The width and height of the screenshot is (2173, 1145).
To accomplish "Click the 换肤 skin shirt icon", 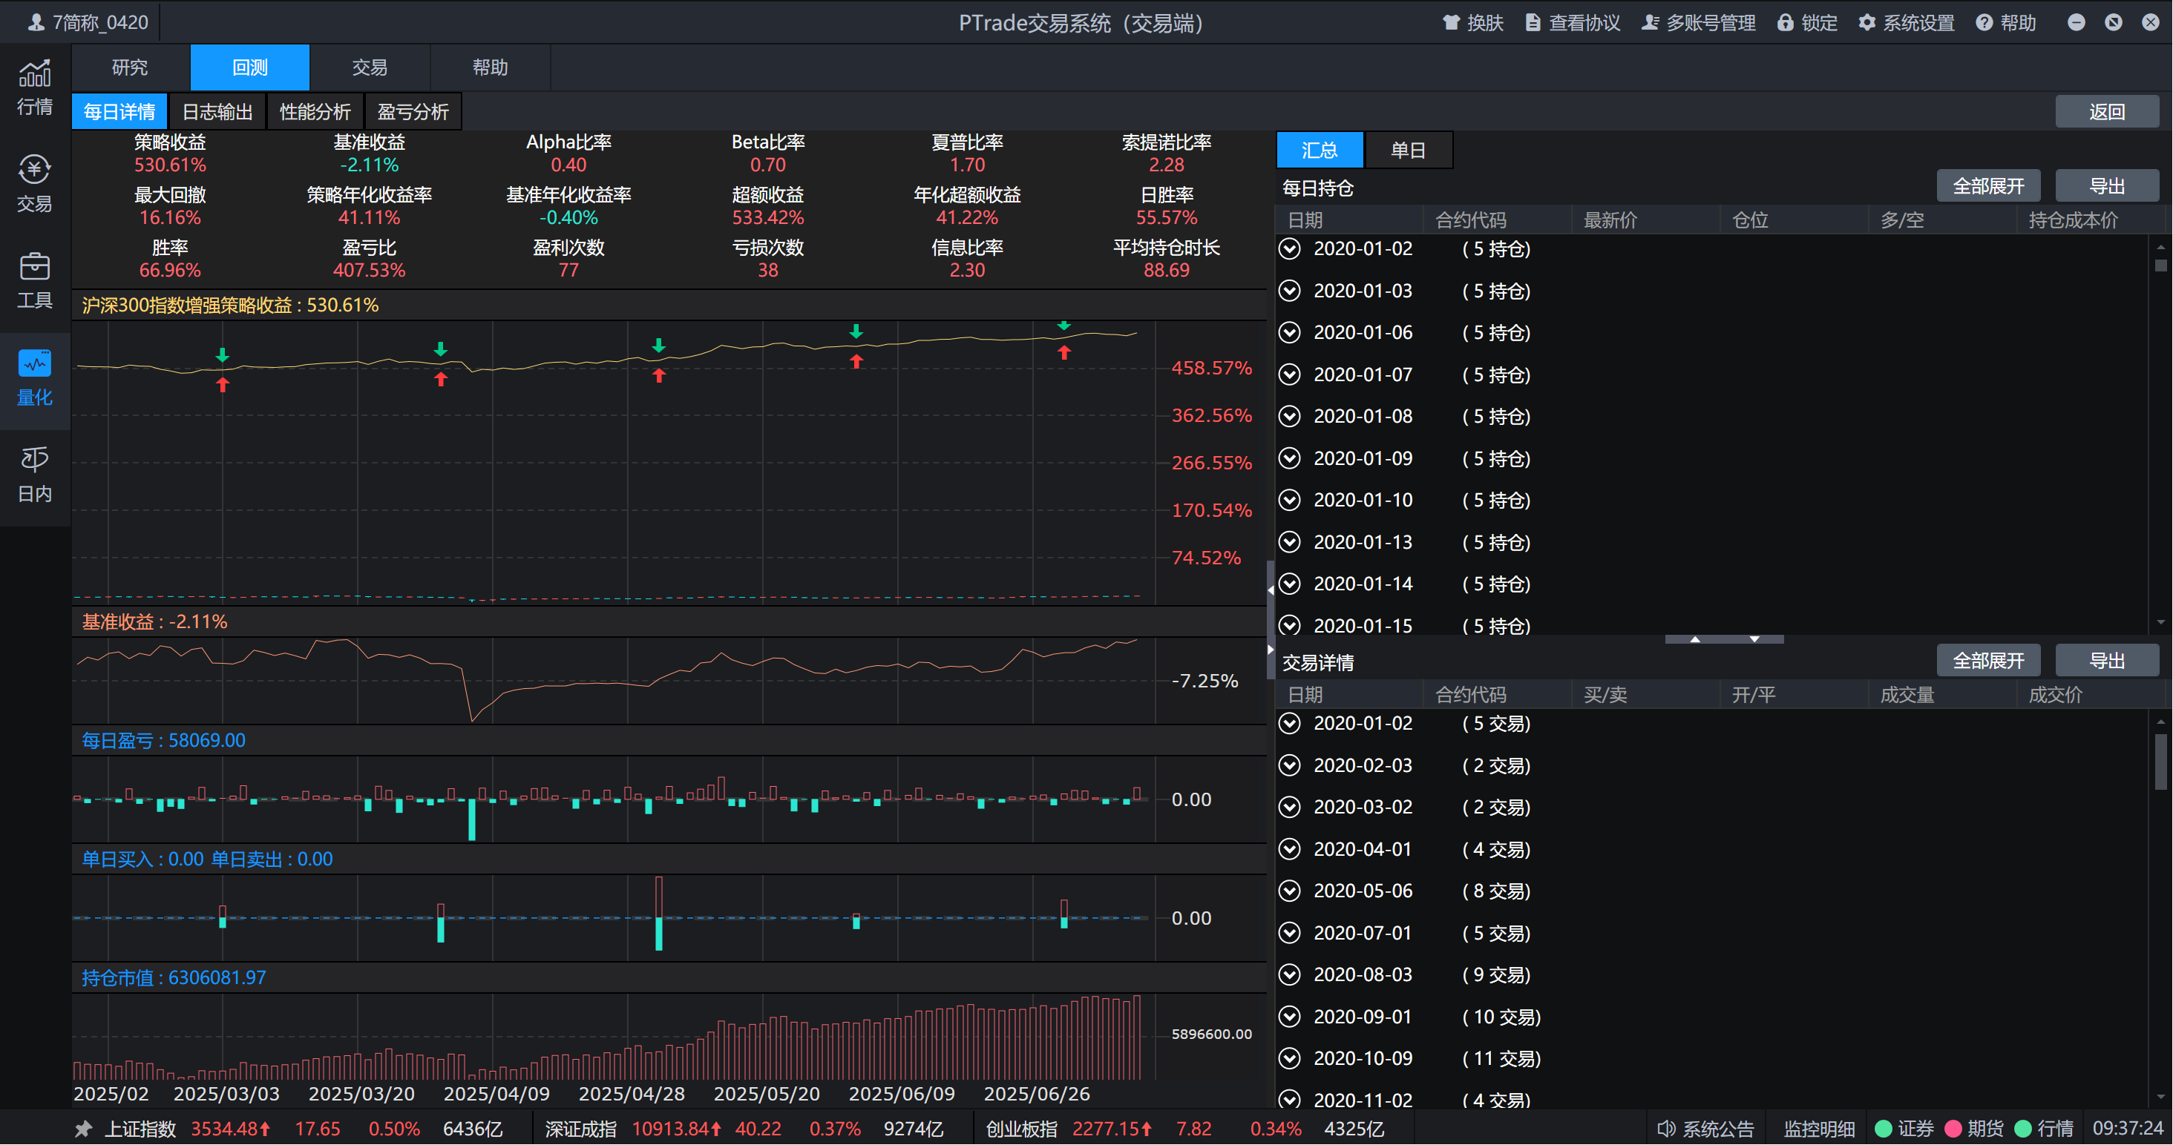I will coord(1451,23).
